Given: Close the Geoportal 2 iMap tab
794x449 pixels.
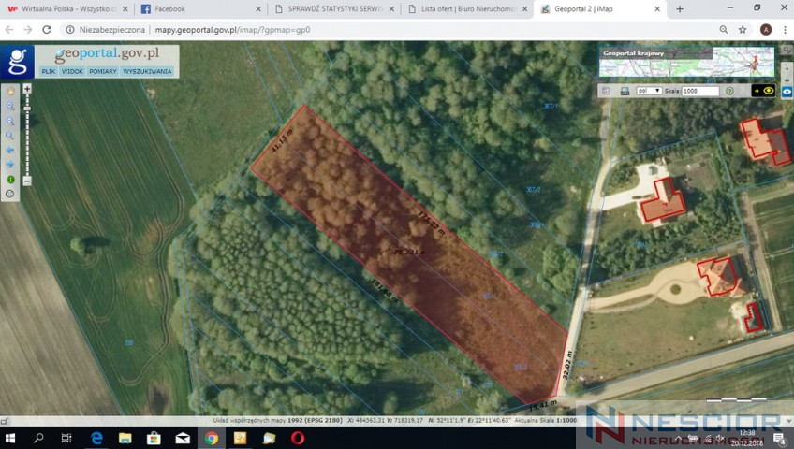Looking at the screenshot, I should (x=658, y=9).
